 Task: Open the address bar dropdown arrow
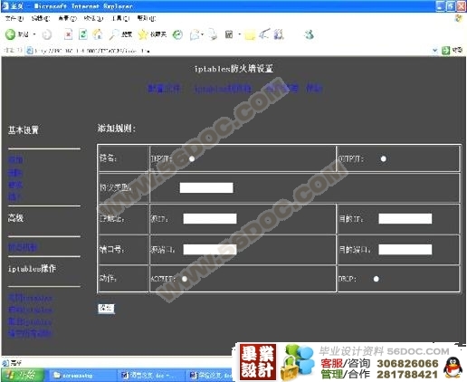(x=434, y=51)
